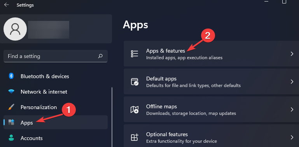
Task: Click the Default apps checkmark icon
Action: (x=135, y=82)
